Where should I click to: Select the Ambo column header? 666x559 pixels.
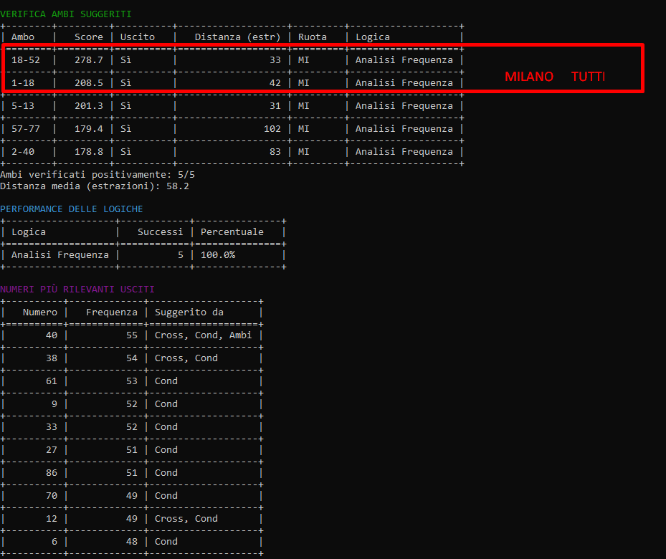pyautogui.click(x=23, y=37)
